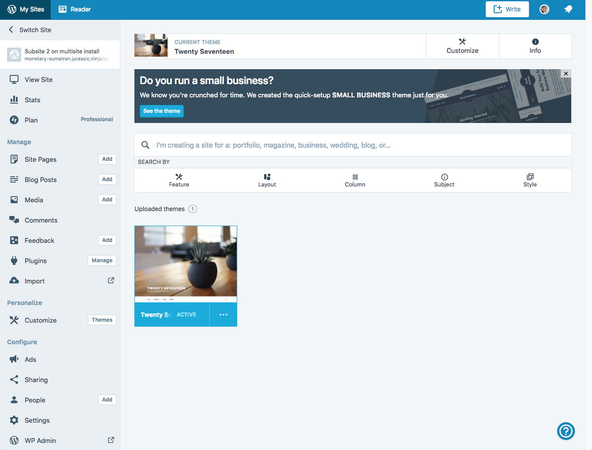The width and height of the screenshot is (592, 450).
Task: Click the Media image icon
Action: (14, 200)
